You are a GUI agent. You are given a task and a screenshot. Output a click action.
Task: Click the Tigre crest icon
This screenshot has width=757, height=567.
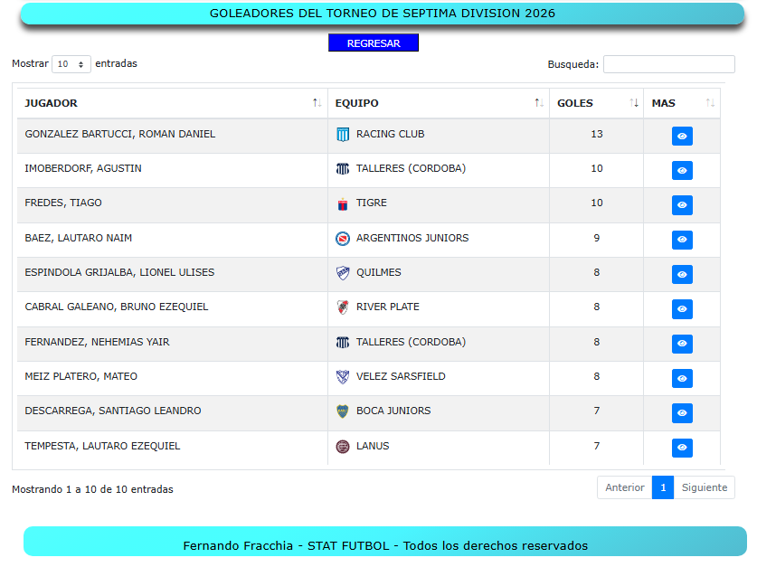[x=343, y=204]
